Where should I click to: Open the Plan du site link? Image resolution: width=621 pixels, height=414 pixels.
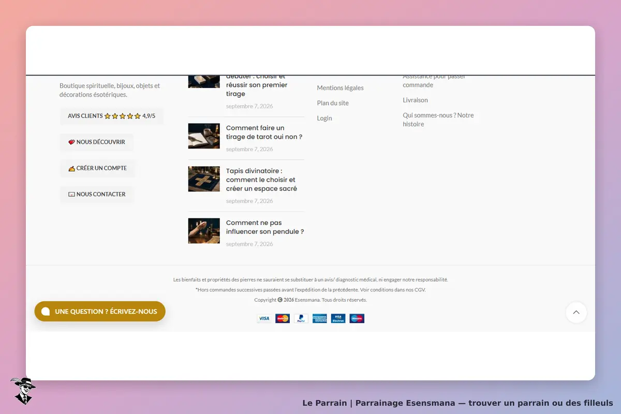333,103
